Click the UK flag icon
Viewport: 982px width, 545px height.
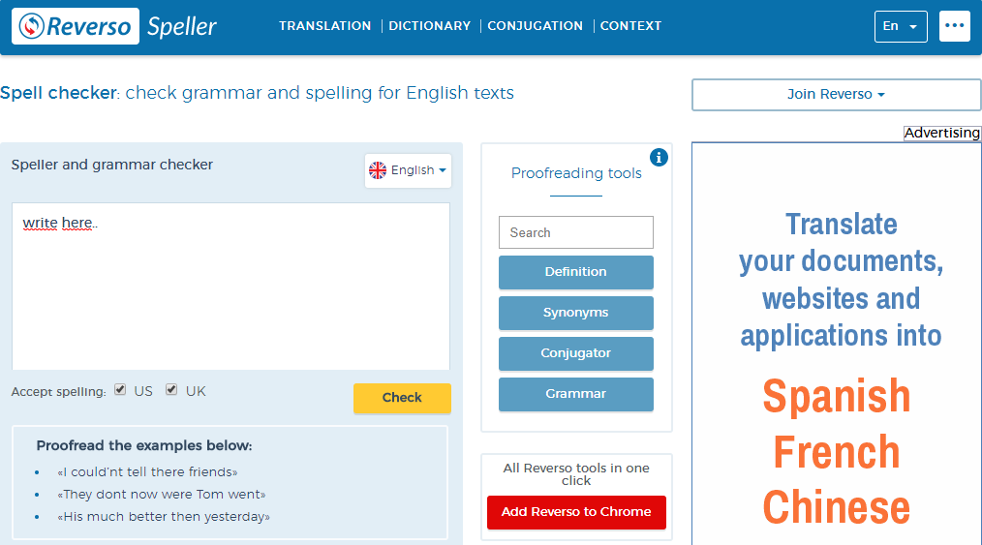(378, 170)
